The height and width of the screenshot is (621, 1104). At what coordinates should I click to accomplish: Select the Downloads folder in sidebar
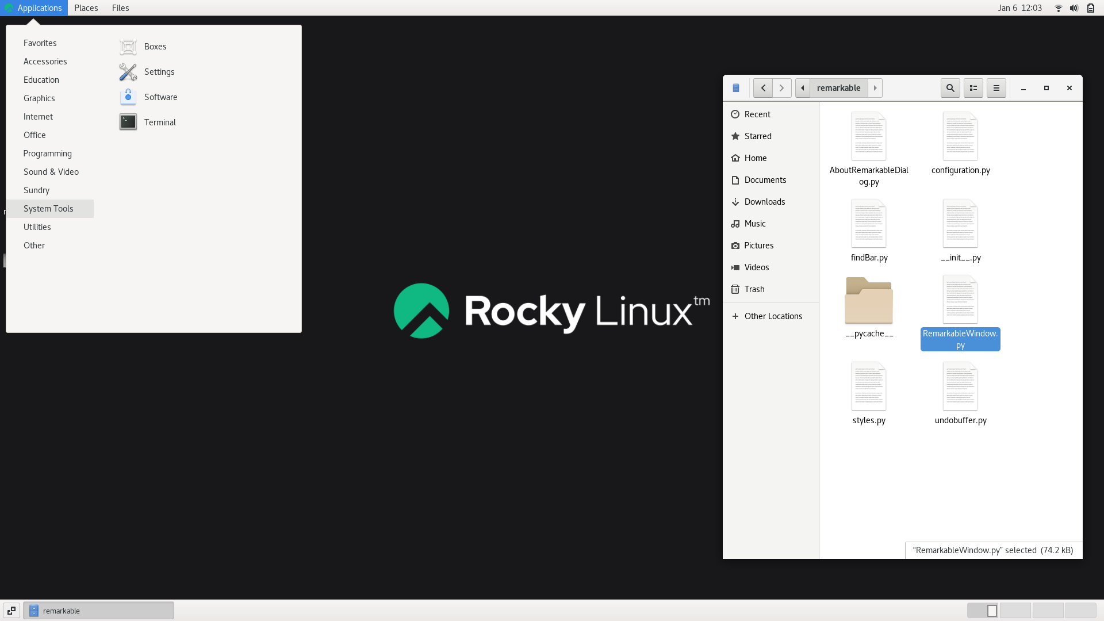(764, 201)
